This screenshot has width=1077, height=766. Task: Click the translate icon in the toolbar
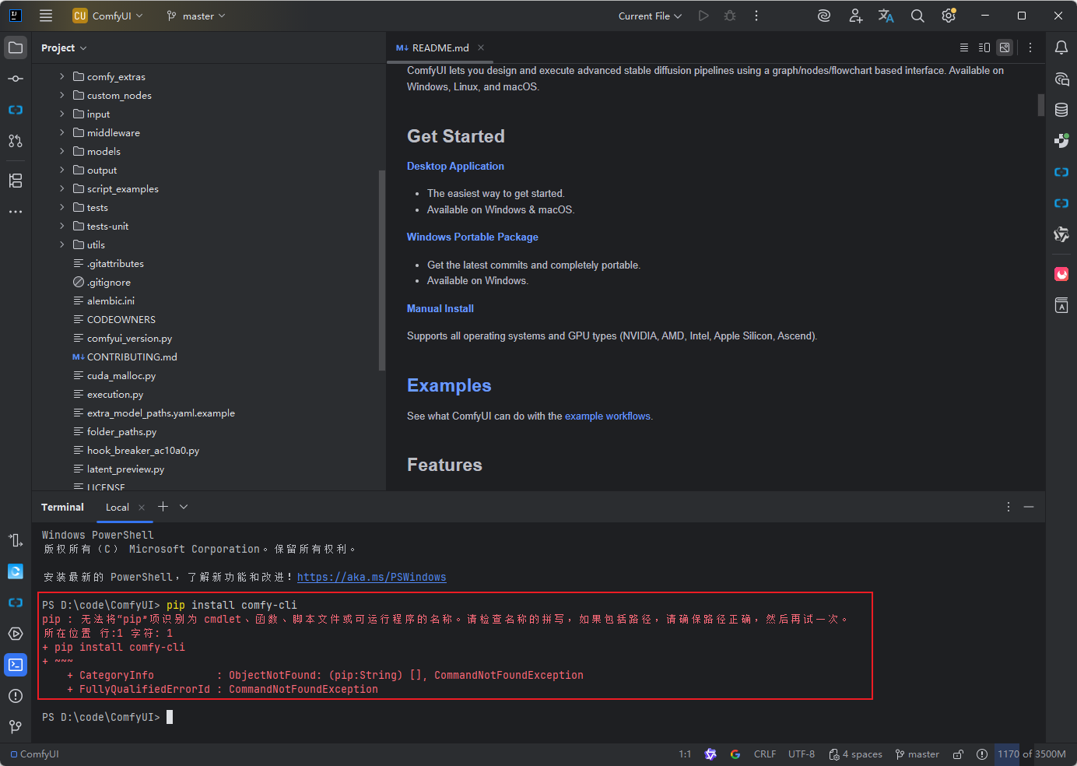[886, 16]
